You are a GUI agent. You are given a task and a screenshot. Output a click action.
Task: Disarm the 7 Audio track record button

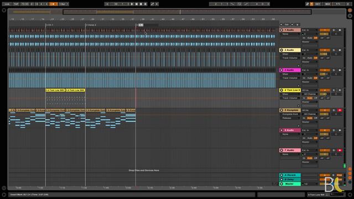pos(340,150)
